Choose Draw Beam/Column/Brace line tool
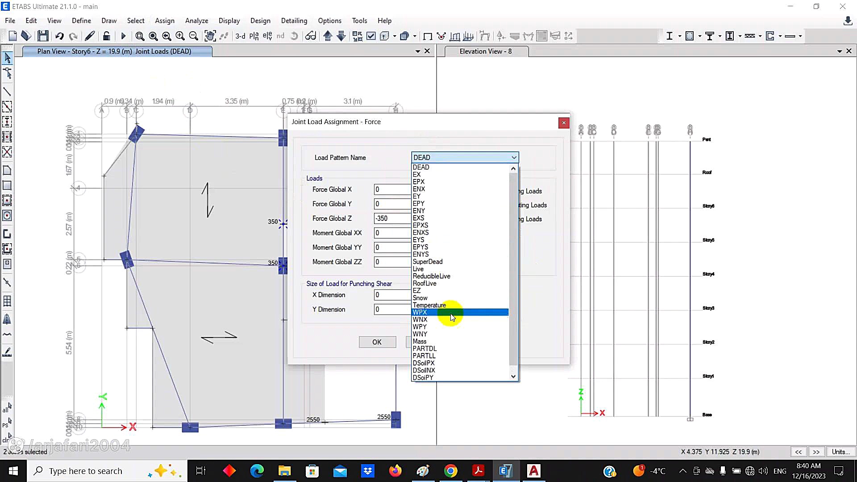The height and width of the screenshot is (482, 857). click(x=7, y=91)
